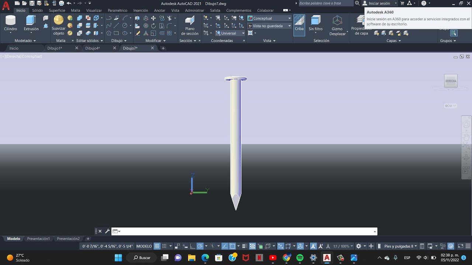Click the Plot printer icon in quick access toolbar
This screenshot has height=265, width=472.
click(x=61, y=3)
